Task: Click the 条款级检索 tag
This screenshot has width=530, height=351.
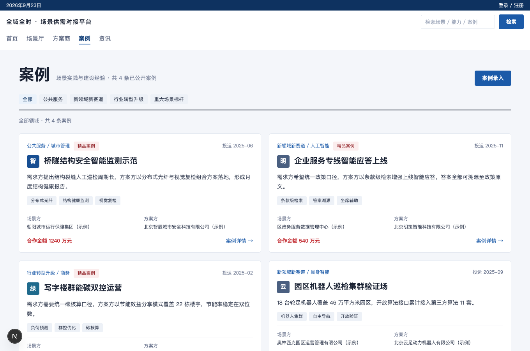Action: click(292, 200)
